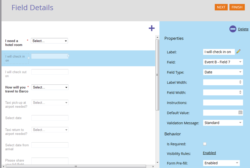Viewport: 250px width, 168px height.
Task: Open 'How will you travel to Barco' select
Action: pyautogui.click(x=50, y=87)
